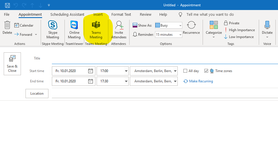Click the Next Item down arrow
The width and height of the screenshot is (278, 147).
tap(41, 5)
